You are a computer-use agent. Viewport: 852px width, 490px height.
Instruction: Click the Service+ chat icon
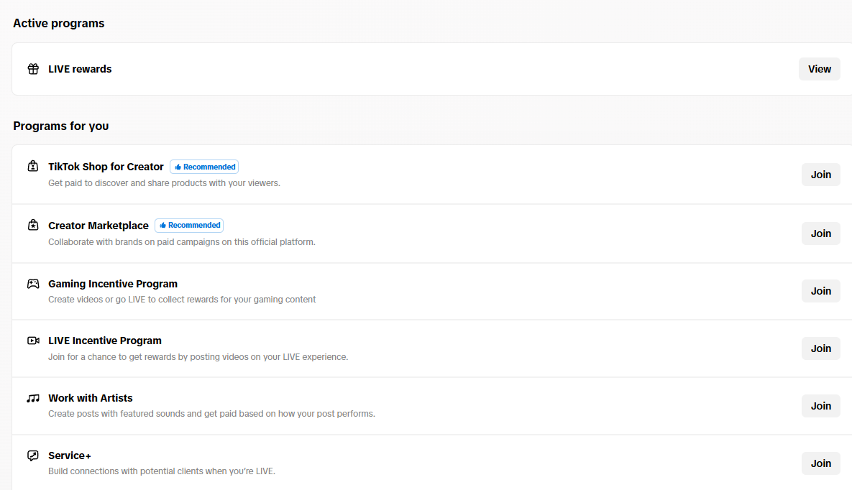click(x=33, y=456)
